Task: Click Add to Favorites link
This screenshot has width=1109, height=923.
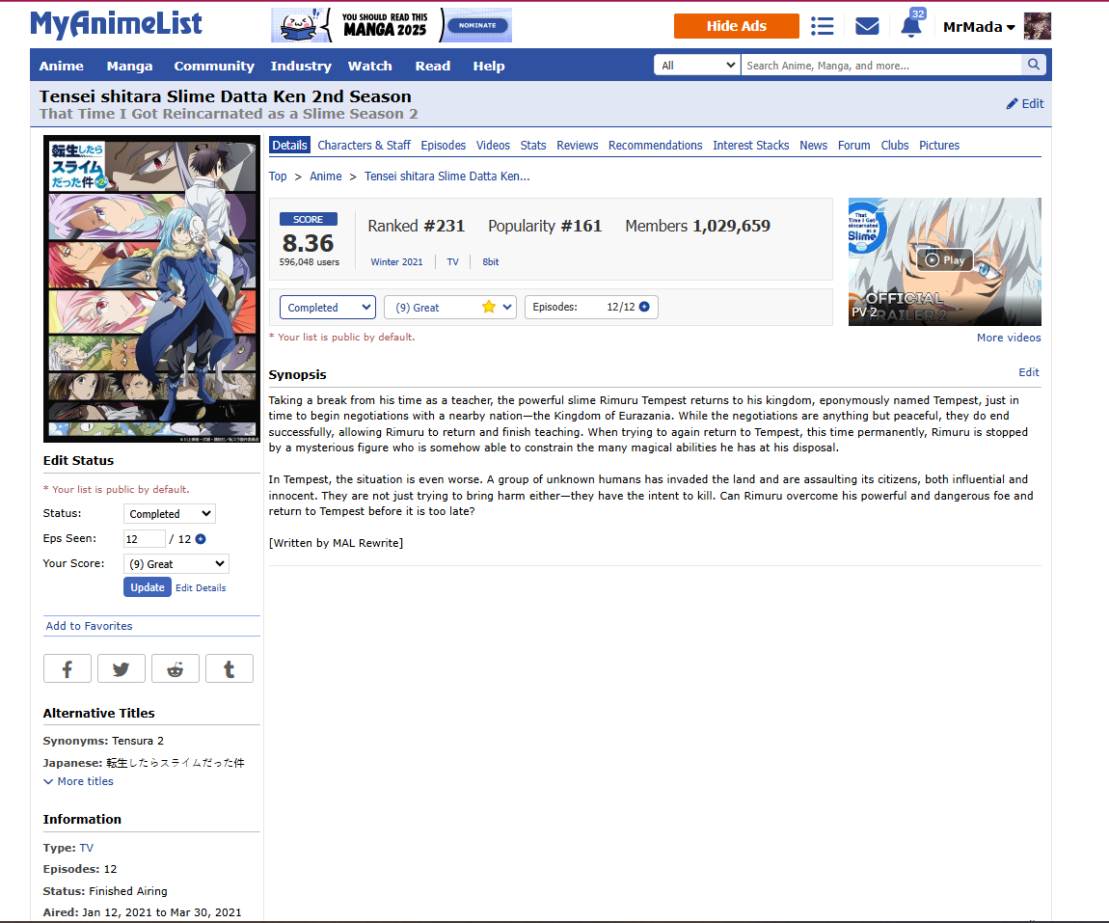Action: pos(89,626)
